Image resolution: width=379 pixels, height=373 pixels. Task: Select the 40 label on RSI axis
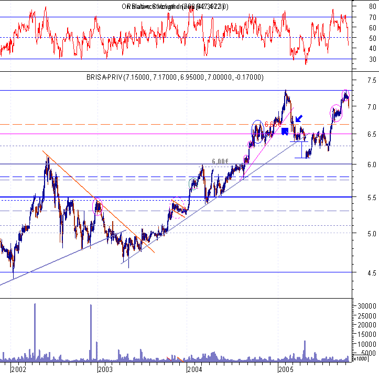(x=373, y=49)
